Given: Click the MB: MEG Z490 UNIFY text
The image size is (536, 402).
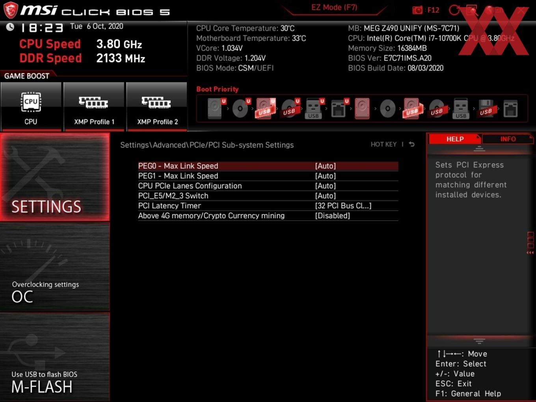Looking at the screenshot, I should pos(404,28).
